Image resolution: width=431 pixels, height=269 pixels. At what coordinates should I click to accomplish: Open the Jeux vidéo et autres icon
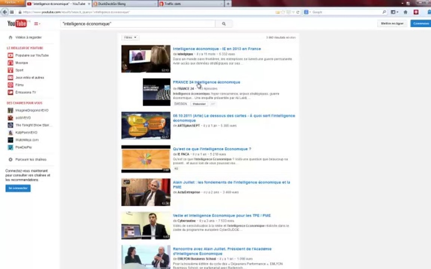click(10, 78)
